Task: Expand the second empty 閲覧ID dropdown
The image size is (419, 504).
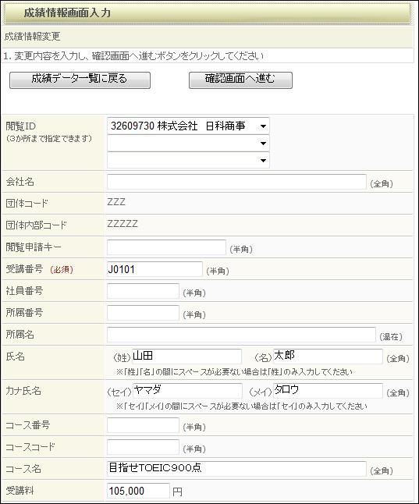Action: [x=188, y=144]
